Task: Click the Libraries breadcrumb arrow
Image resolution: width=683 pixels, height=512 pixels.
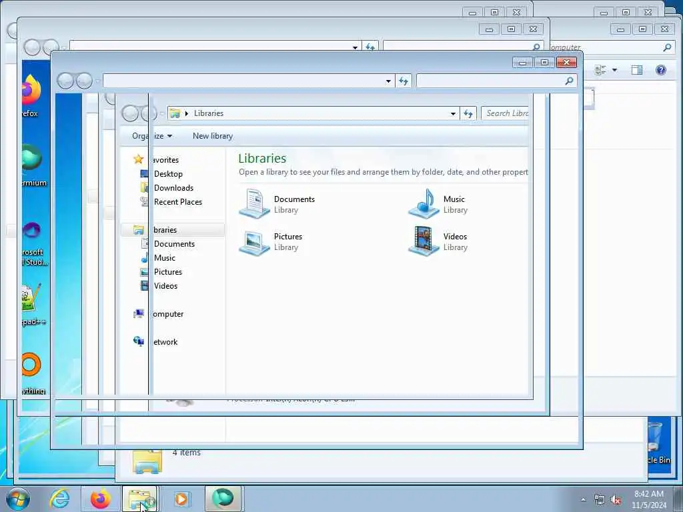Action: [x=187, y=113]
